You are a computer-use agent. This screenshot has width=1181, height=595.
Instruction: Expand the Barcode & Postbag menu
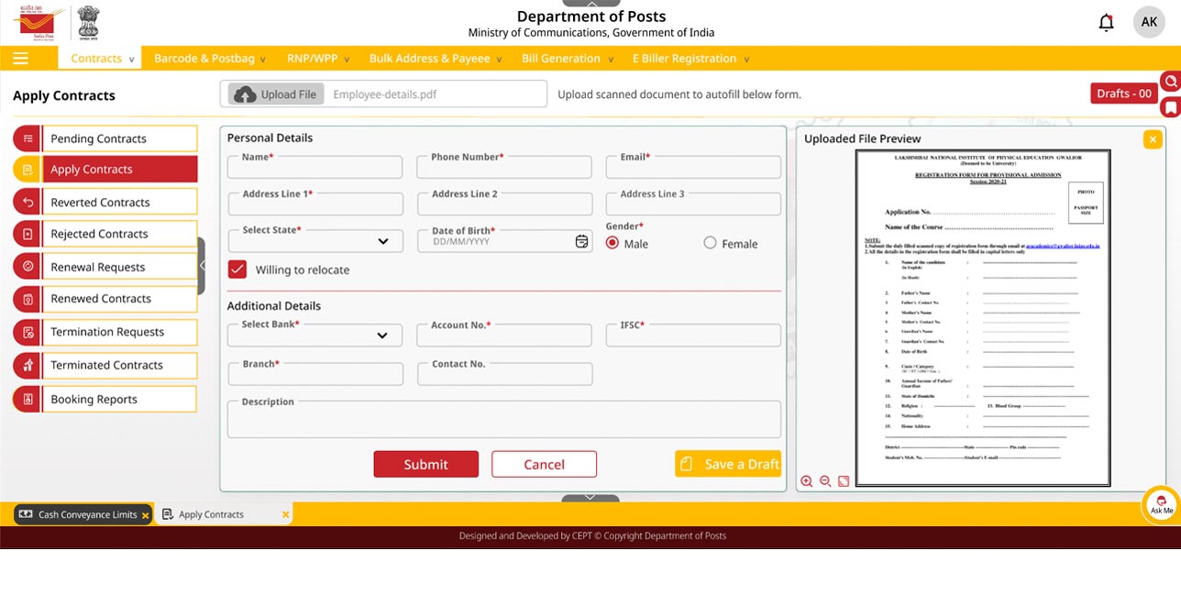point(209,59)
